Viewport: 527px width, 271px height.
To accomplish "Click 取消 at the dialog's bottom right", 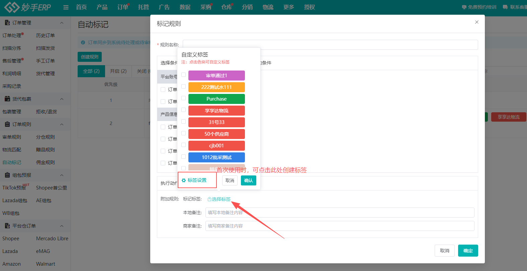I will (445, 251).
